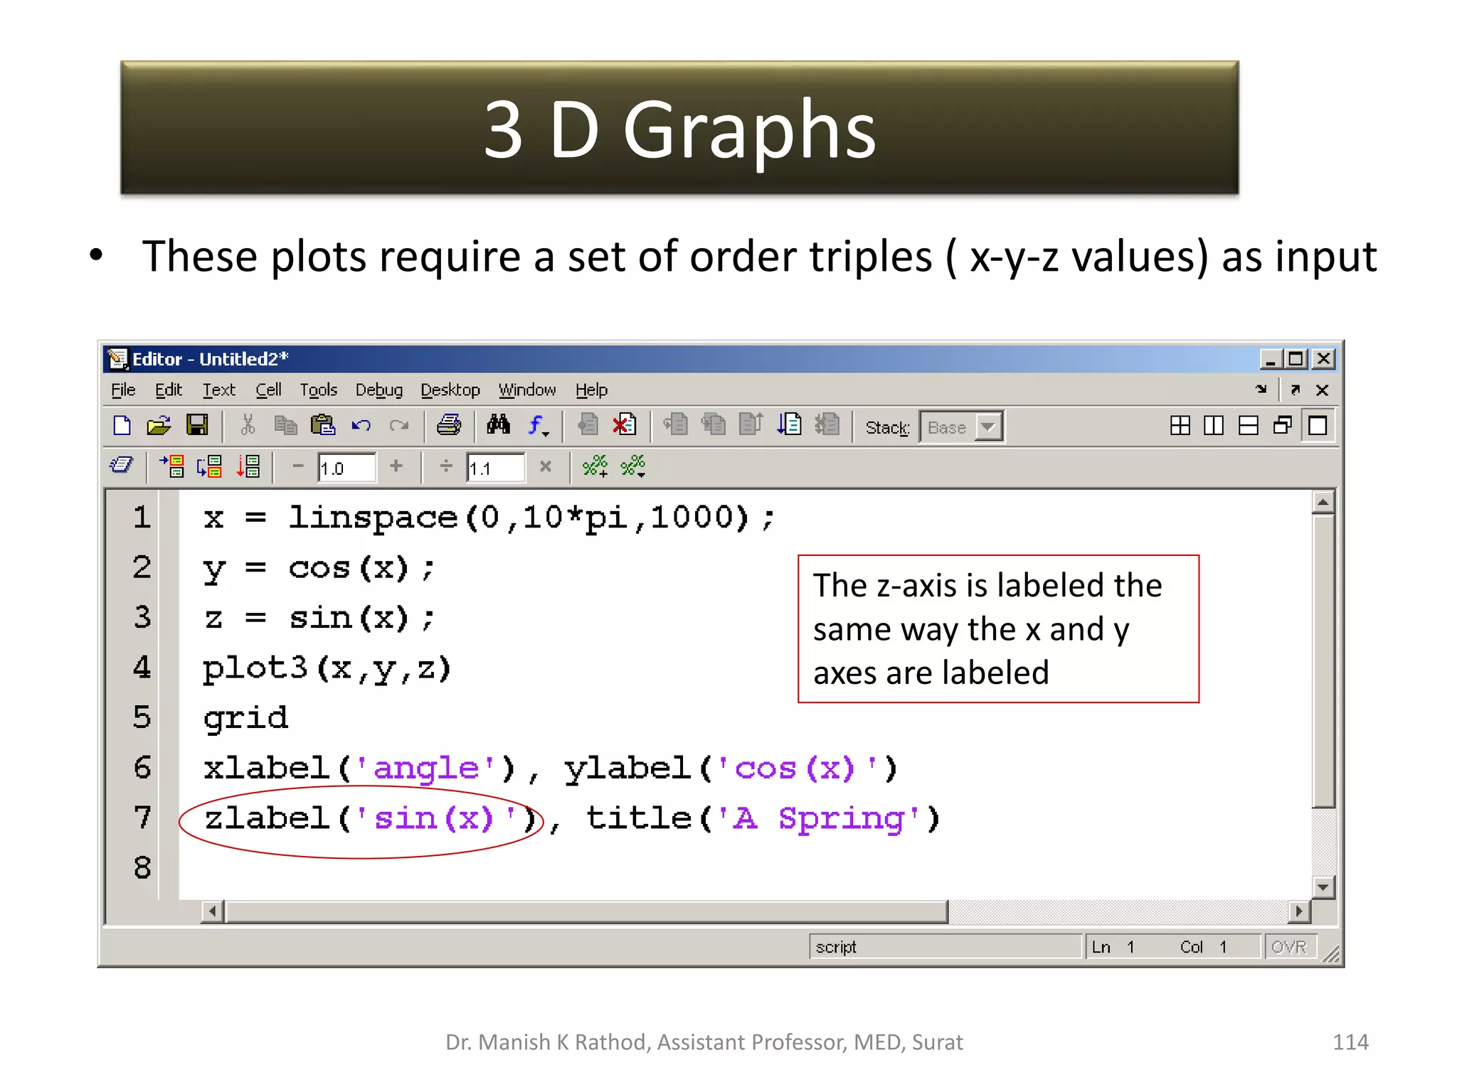The height and width of the screenshot is (1092, 1457).
Task: Click the multiply value button
Action: pyautogui.click(x=546, y=466)
